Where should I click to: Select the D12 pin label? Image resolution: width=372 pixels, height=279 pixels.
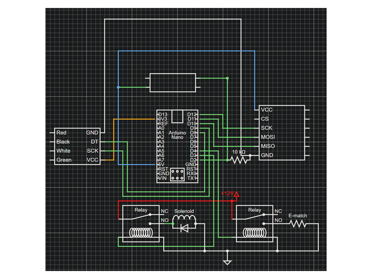coord(192,114)
